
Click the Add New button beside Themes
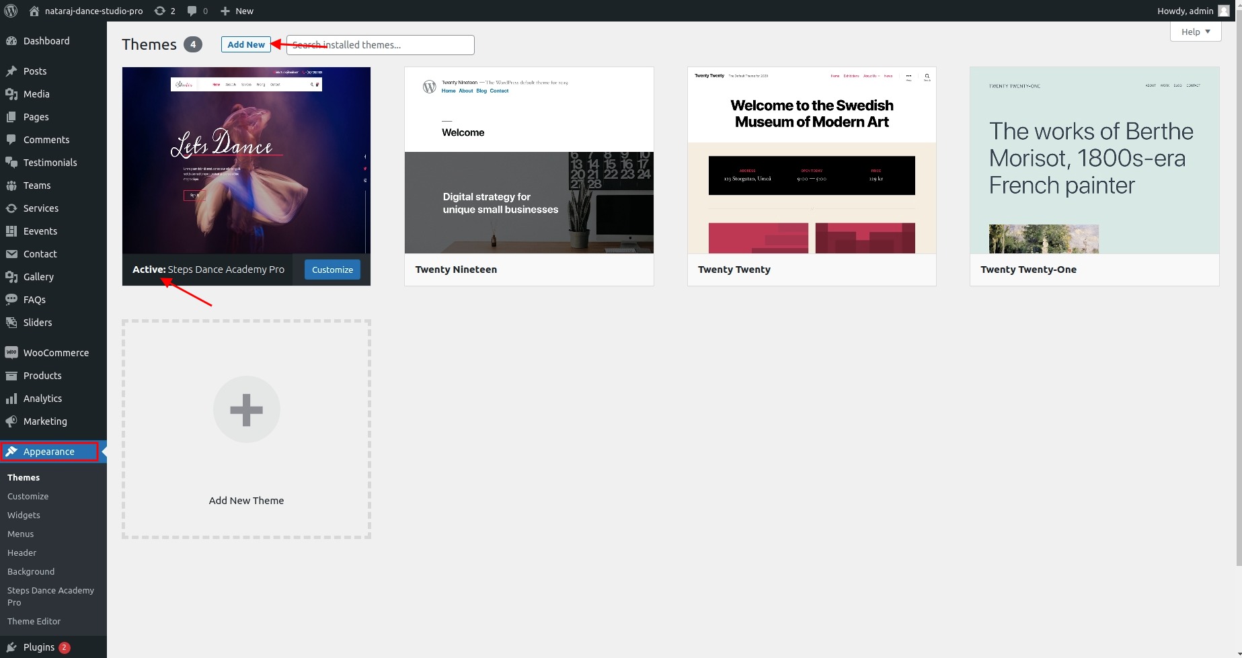coord(246,44)
